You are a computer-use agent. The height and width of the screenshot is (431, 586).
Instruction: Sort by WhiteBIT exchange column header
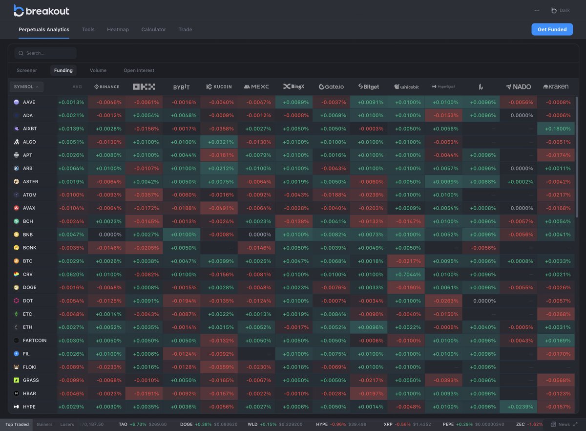click(x=406, y=86)
